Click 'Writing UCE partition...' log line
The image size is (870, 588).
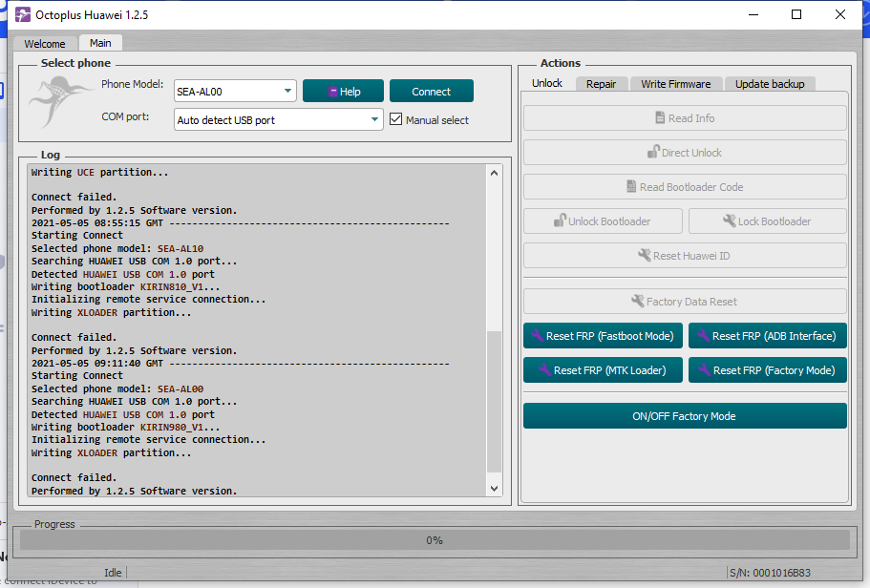(x=99, y=172)
